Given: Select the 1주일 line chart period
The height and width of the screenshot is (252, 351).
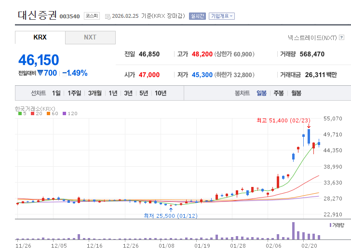Looking at the screenshot, I should coord(74,93).
